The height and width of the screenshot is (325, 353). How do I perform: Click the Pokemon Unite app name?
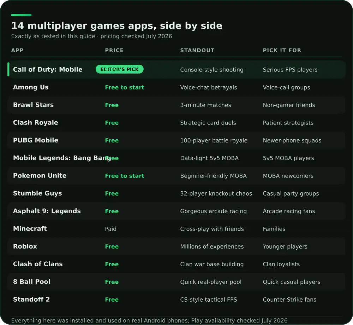coord(40,175)
